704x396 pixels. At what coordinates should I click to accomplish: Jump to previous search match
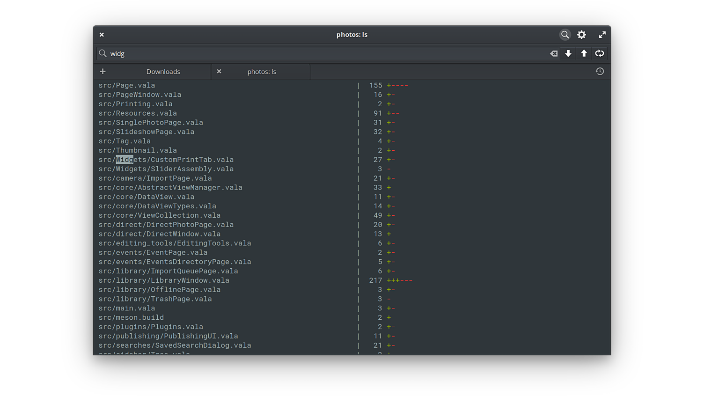tap(584, 53)
